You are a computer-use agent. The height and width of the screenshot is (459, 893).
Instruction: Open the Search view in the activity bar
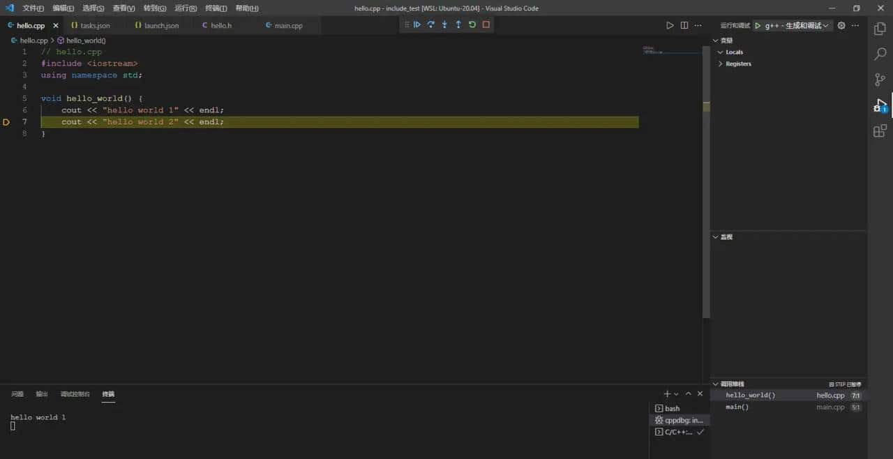click(880, 54)
